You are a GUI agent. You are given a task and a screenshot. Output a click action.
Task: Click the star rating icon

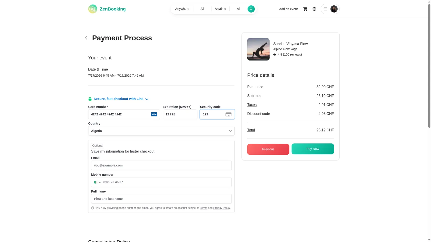click(274, 55)
